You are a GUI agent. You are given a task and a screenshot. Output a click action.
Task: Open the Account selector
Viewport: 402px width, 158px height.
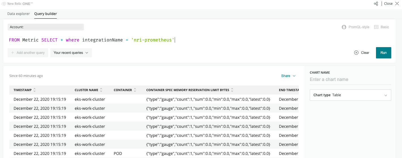(x=46, y=27)
